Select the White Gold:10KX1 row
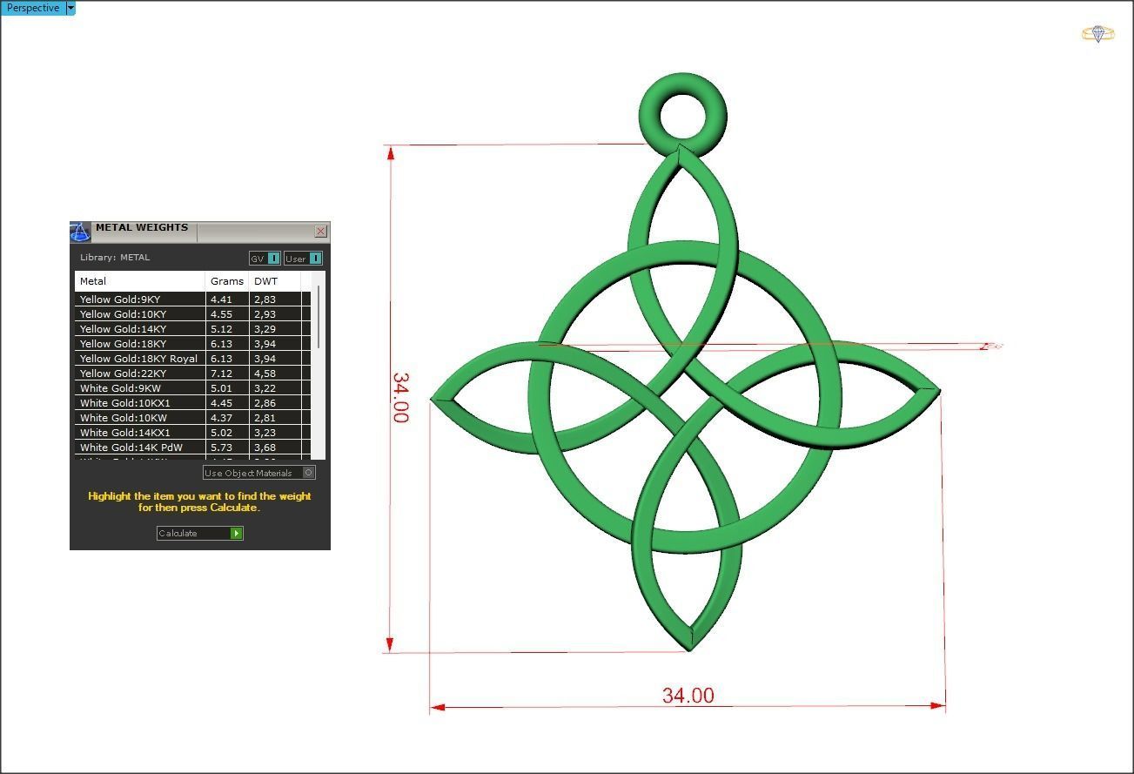This screenshot has height=774, width=1134. point(192,403)
